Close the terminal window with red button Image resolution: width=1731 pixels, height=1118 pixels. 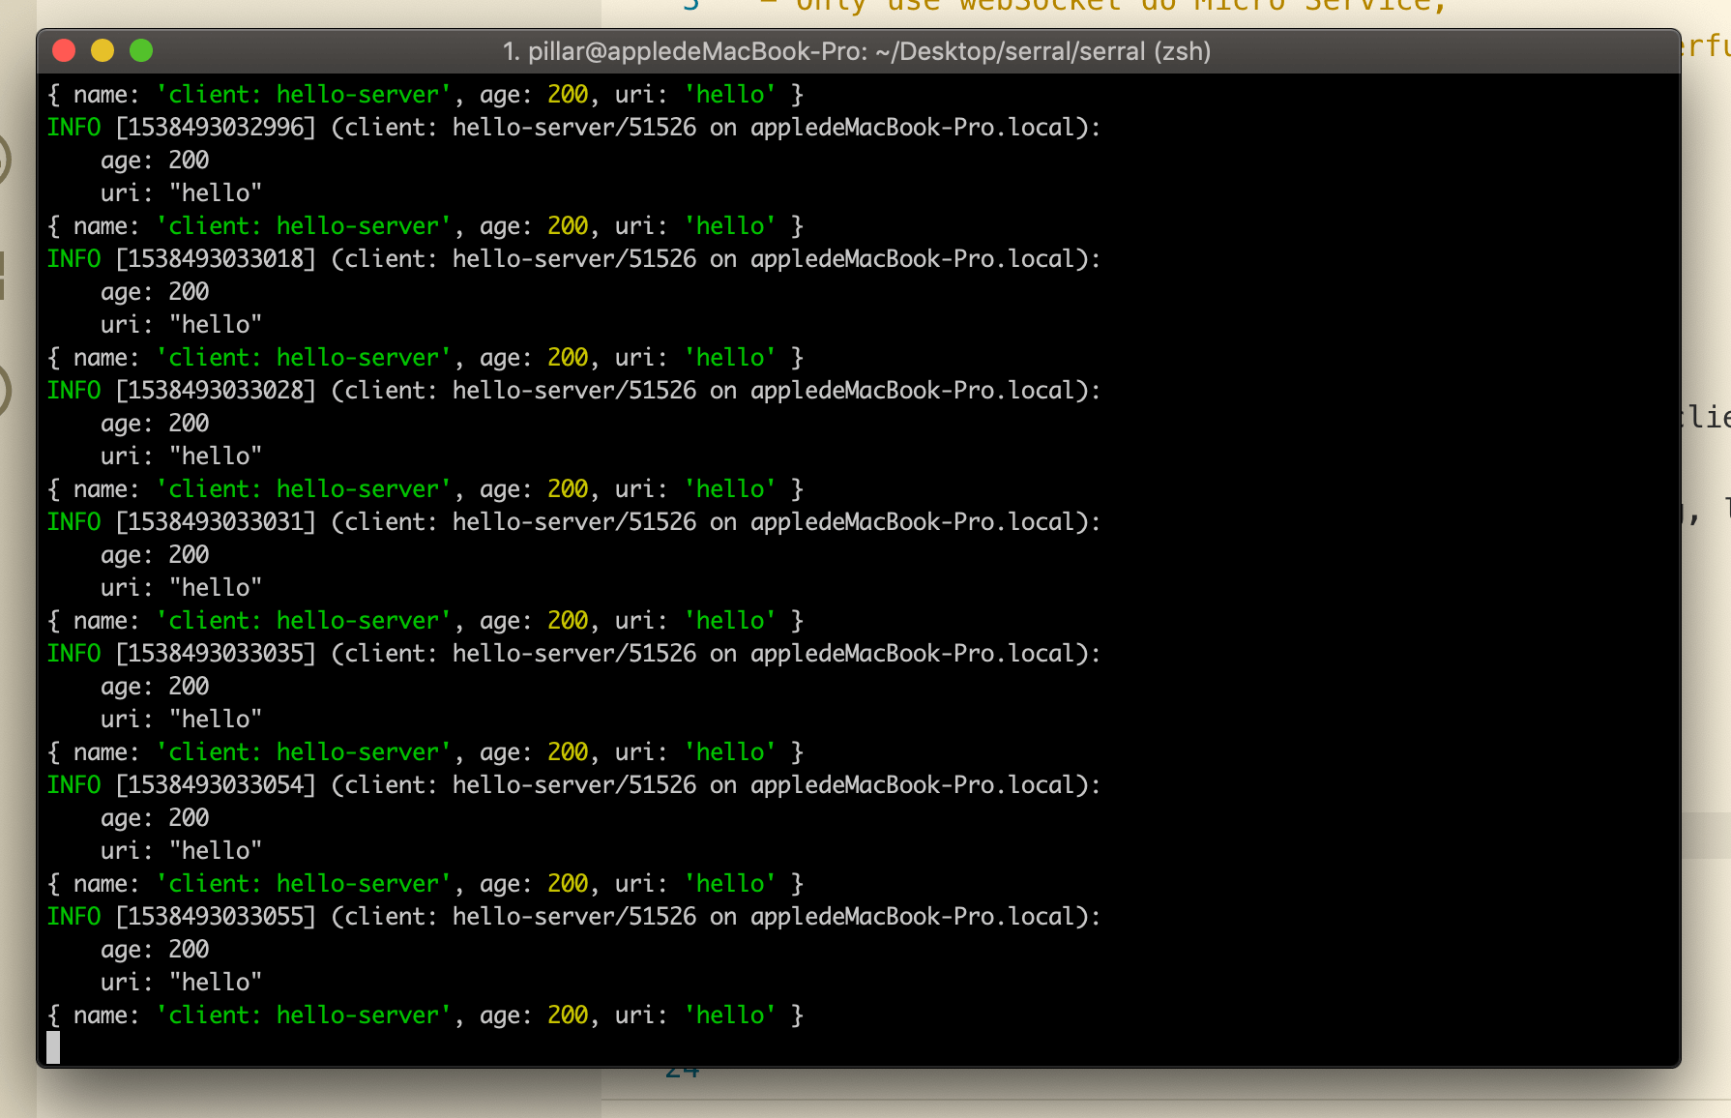[x=64, y=50]
